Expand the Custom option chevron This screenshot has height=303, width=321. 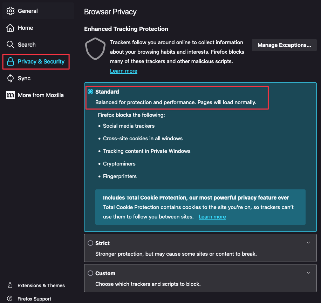point(308,273)
